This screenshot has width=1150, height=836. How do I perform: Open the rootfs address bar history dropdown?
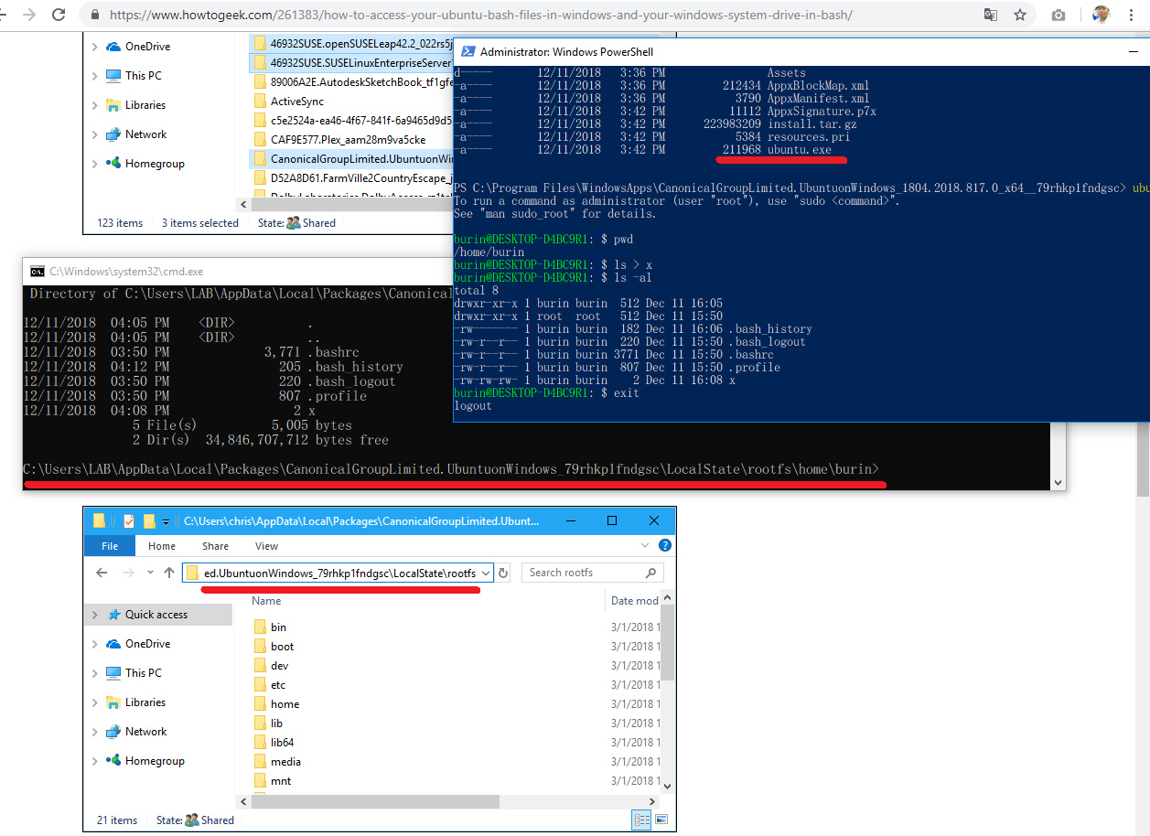486,573
